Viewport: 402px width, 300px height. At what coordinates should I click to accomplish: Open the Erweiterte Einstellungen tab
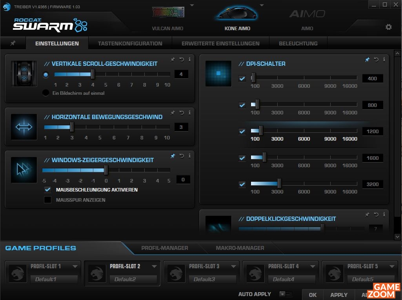(x=220, y=43)
